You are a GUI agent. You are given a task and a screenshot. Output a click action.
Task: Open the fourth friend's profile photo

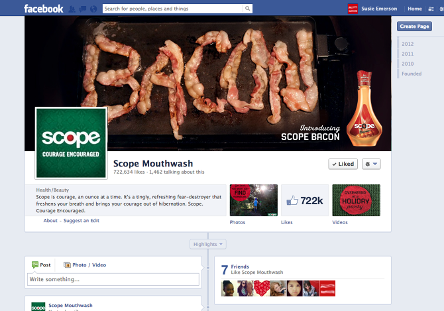tap(278, 288)
